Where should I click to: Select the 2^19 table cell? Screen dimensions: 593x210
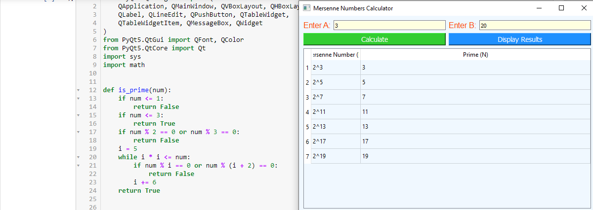click(x=336, y=156)
